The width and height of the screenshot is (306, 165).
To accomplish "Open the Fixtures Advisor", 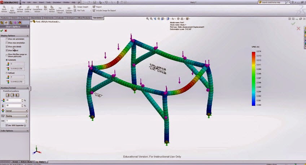I will [20, 9].
